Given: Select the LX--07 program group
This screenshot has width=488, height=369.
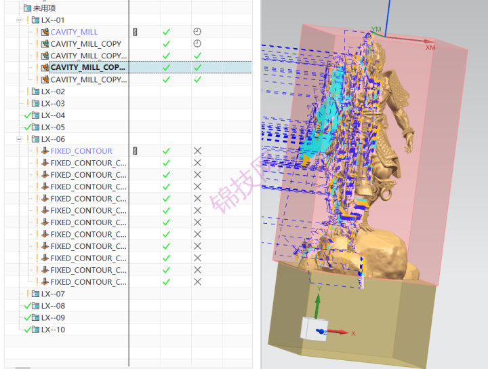Looking at the screenshot, I should (53, 294).
